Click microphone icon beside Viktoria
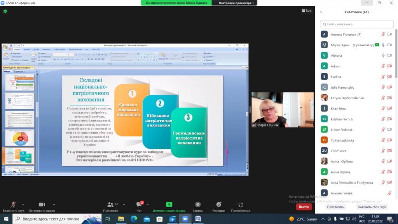This screenshot has width=398, height=224. click(383, 55)
